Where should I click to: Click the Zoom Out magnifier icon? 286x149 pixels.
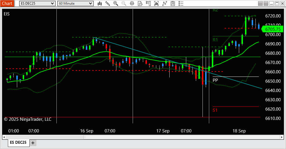(x=124, y=3)
